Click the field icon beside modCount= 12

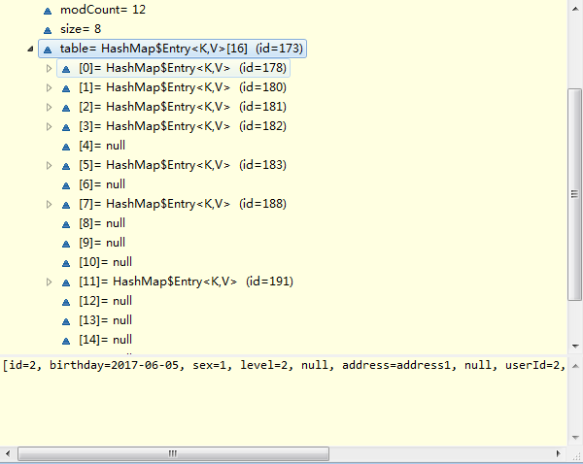[48, 11]
